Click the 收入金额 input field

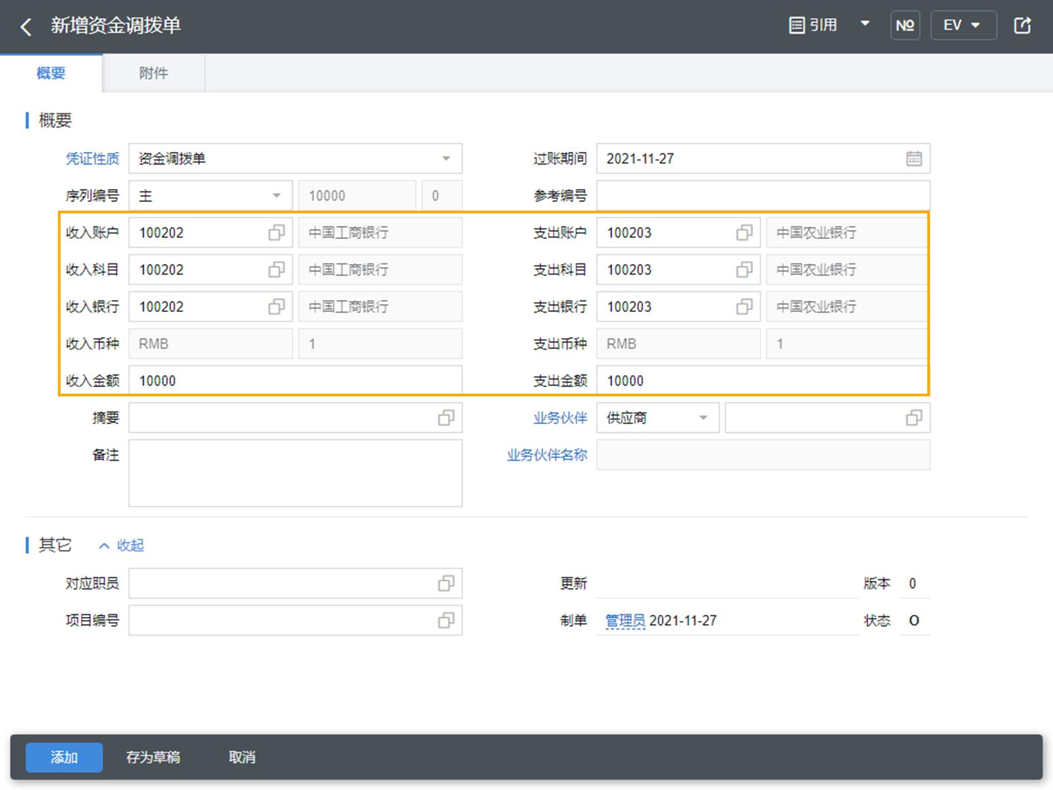(295, 381)
